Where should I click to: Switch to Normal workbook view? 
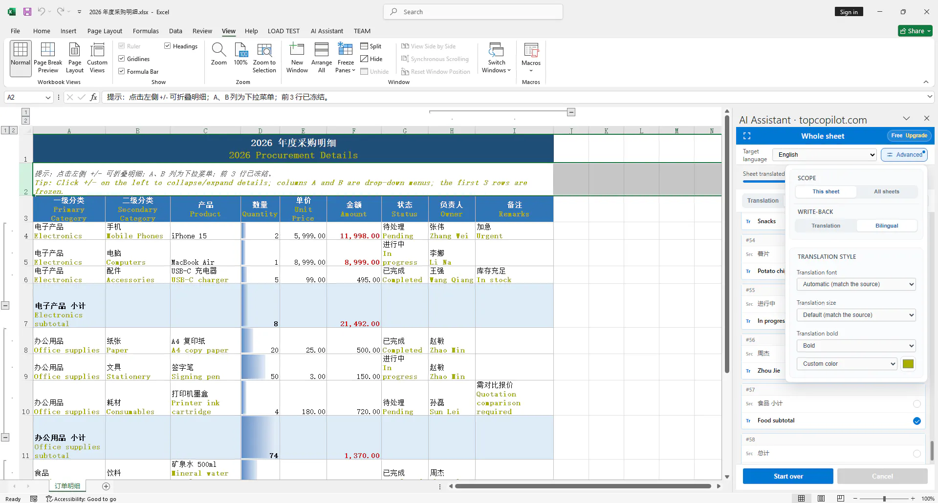point(21,58)
